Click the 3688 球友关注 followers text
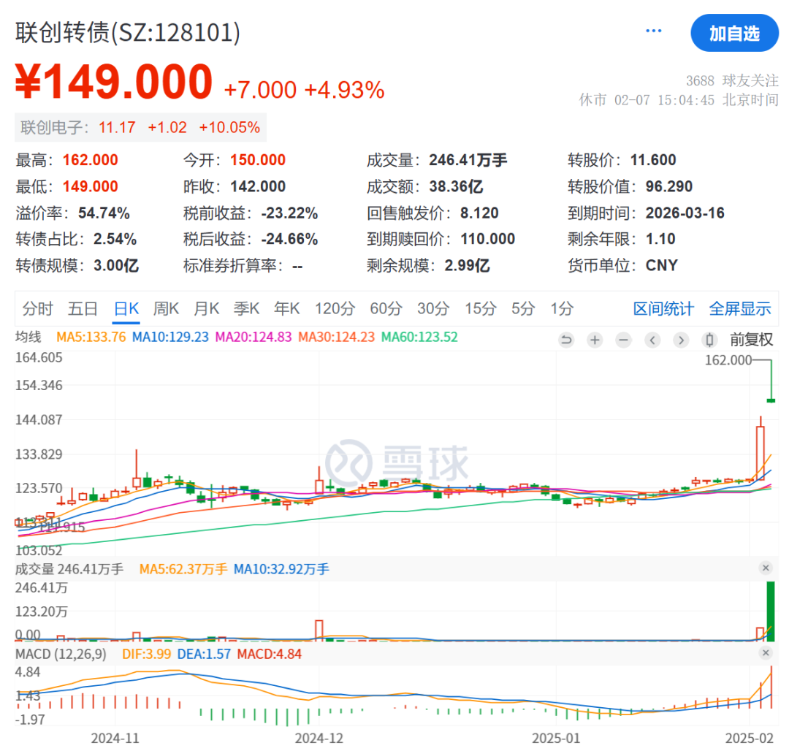Viewport: 789px width, 751px height. (x=732, y=80)
